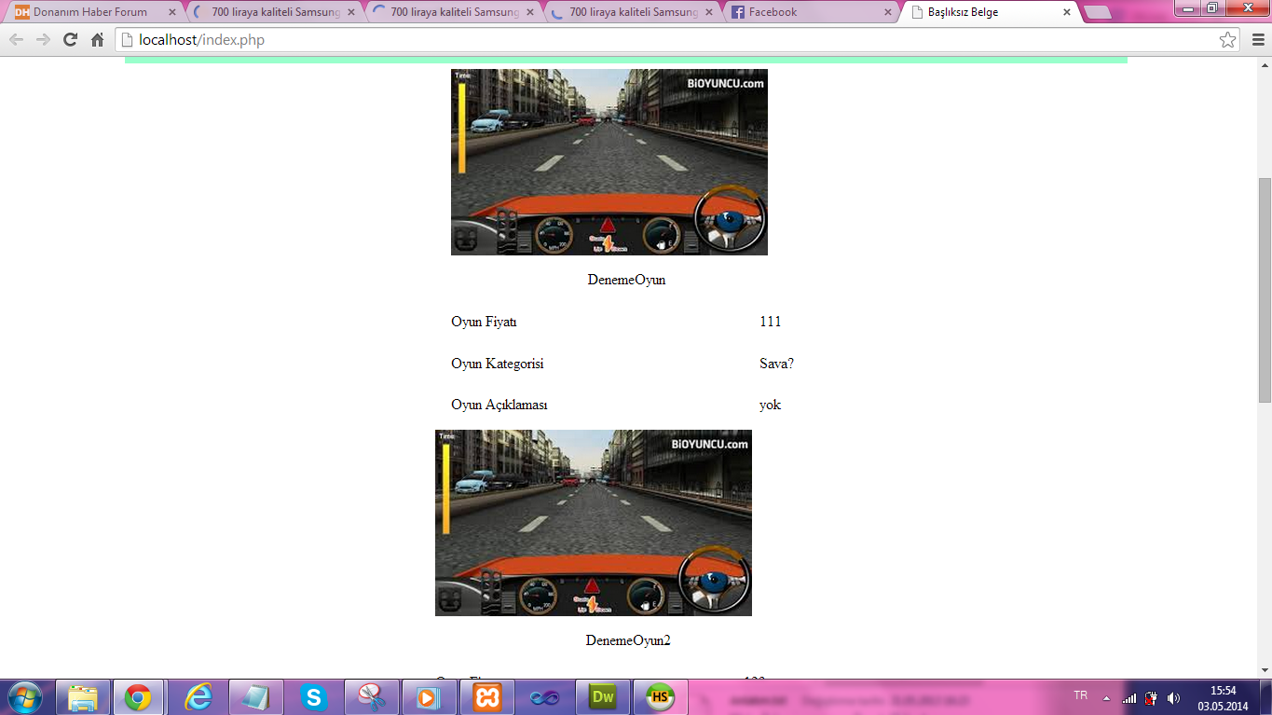The image size is (1272, 715).
Task: Open Windows Explorer from the taskbar
Action: click(82, 697)
